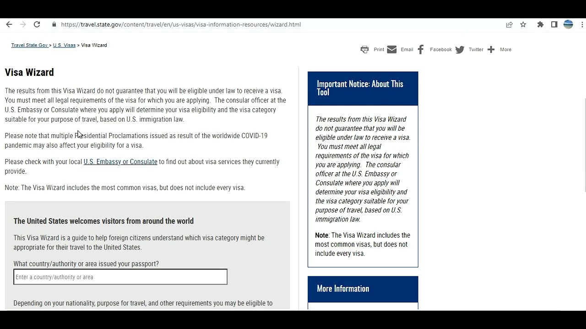This screenshot has width=586, height=329.
Task: Click the page vertical scrollbar
Action: pyautogui.click(x=585, y=145)
